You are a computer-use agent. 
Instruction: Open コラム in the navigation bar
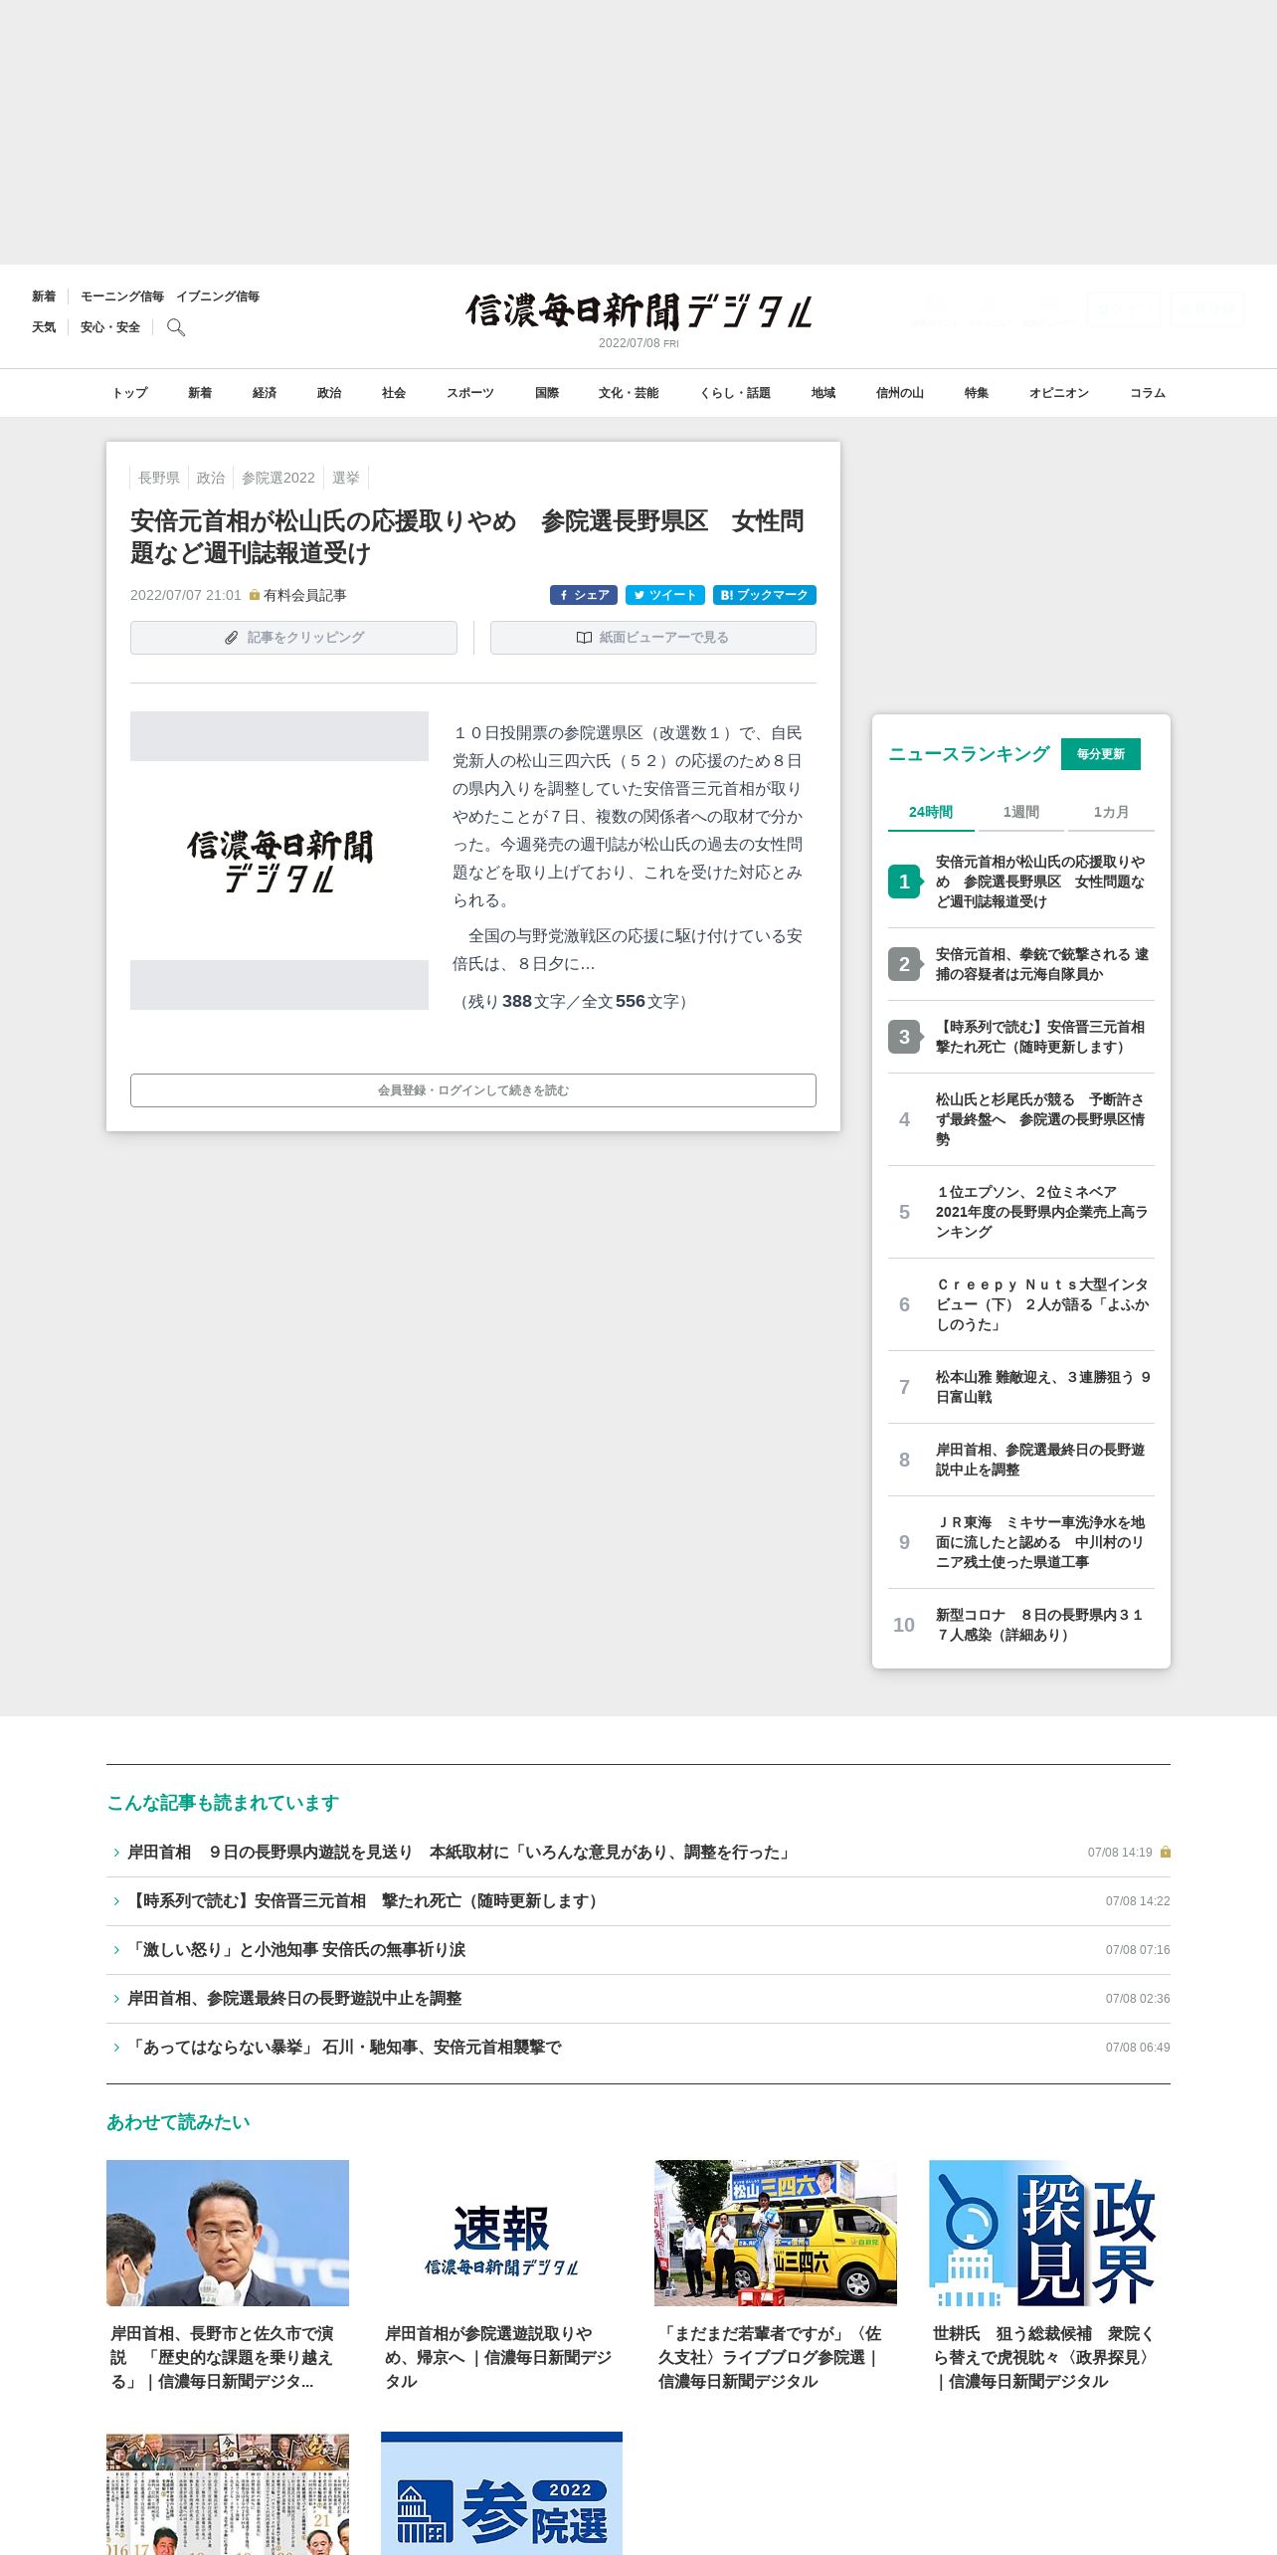[x=1148, y=393]
